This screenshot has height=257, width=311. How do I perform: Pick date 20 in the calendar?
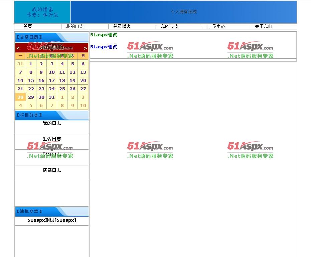pos(83,81)
